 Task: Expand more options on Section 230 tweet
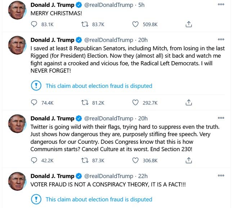(221, 118)
